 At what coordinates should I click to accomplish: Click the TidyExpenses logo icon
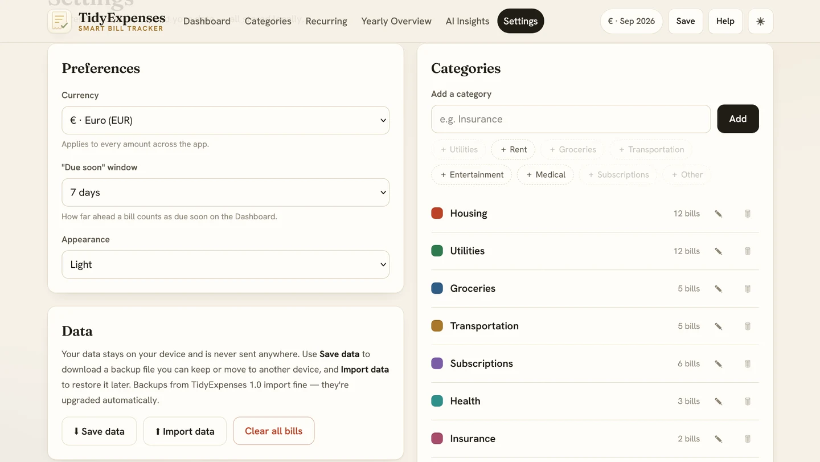(59, 21)
